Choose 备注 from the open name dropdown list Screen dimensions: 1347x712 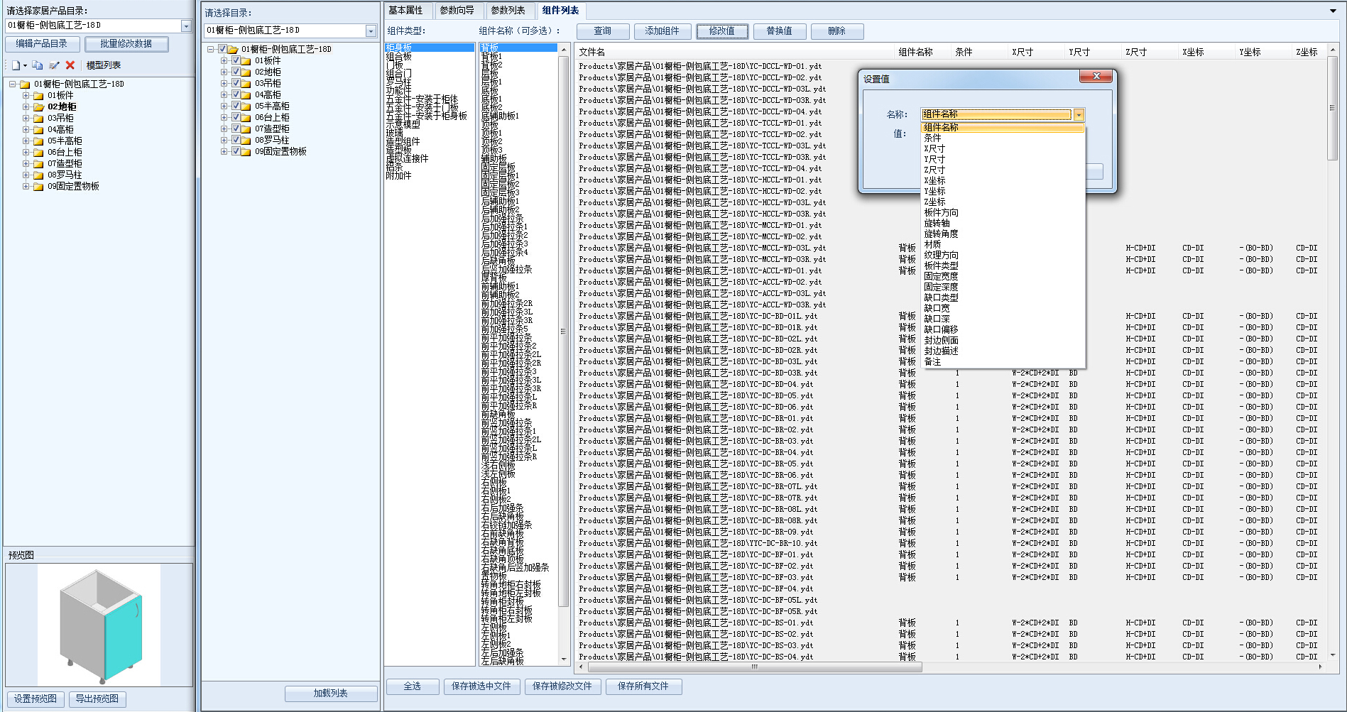pyautogui.click(x=1003, y=362)
